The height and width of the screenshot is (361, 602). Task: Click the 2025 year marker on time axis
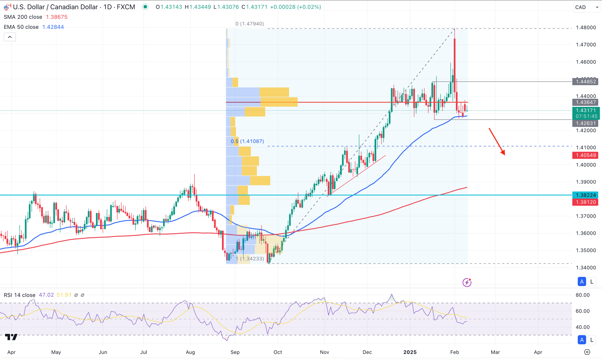click(410, 352)
